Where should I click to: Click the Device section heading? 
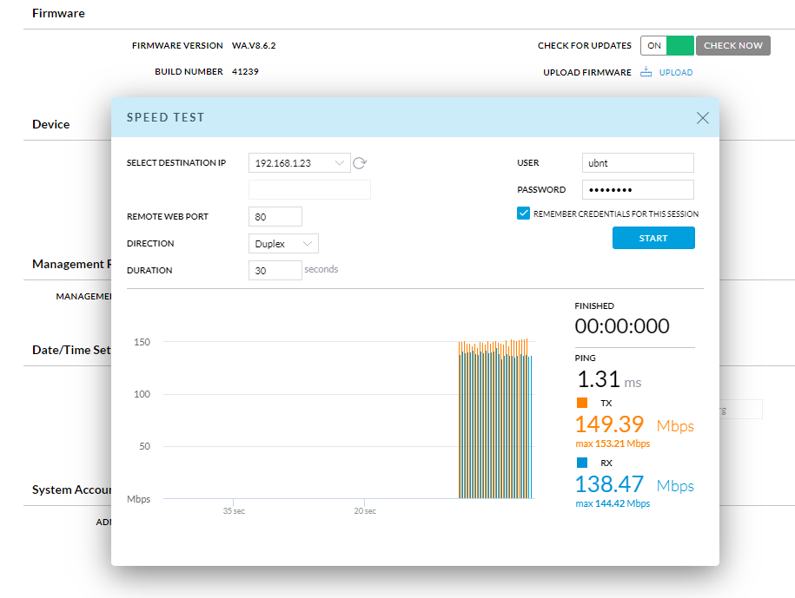tap(50, 124)
